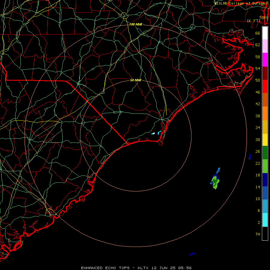Click the ENHANCED ECHO TOPS caption text
The height and width of the screenshot is (270, 270).
(x=105, y=268)
